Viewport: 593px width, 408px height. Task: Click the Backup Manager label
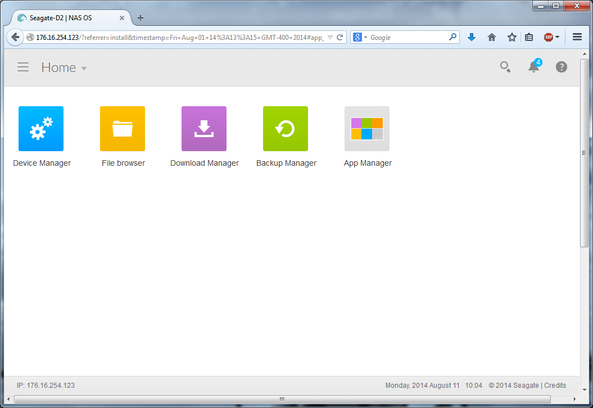(286, 163)
